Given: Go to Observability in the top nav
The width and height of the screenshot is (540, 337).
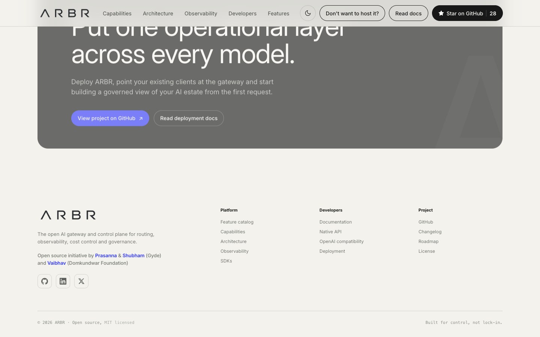Looking at the screenshot, I should tap(201, 13).
